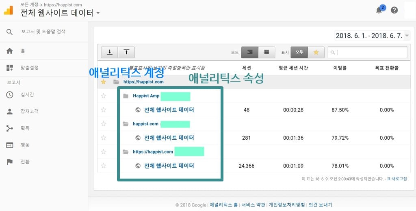Image resolution: width=416 pixels, height=211 pixels.
Task: Click the happist.com property name
Action: pos(146,124)
